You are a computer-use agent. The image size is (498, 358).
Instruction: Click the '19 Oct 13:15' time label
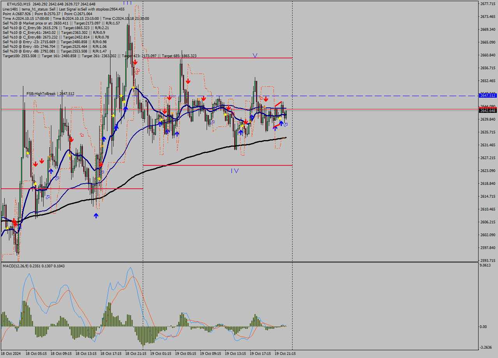235,354
